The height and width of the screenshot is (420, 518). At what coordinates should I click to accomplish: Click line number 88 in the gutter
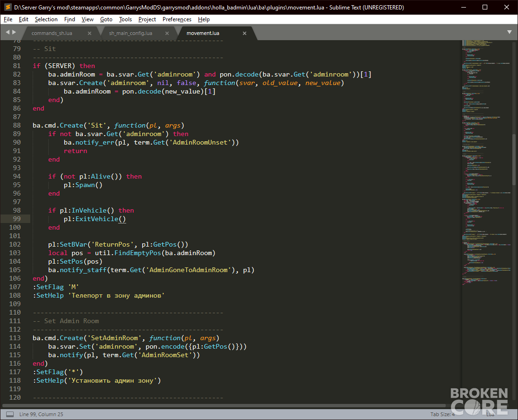pos(17,125)
